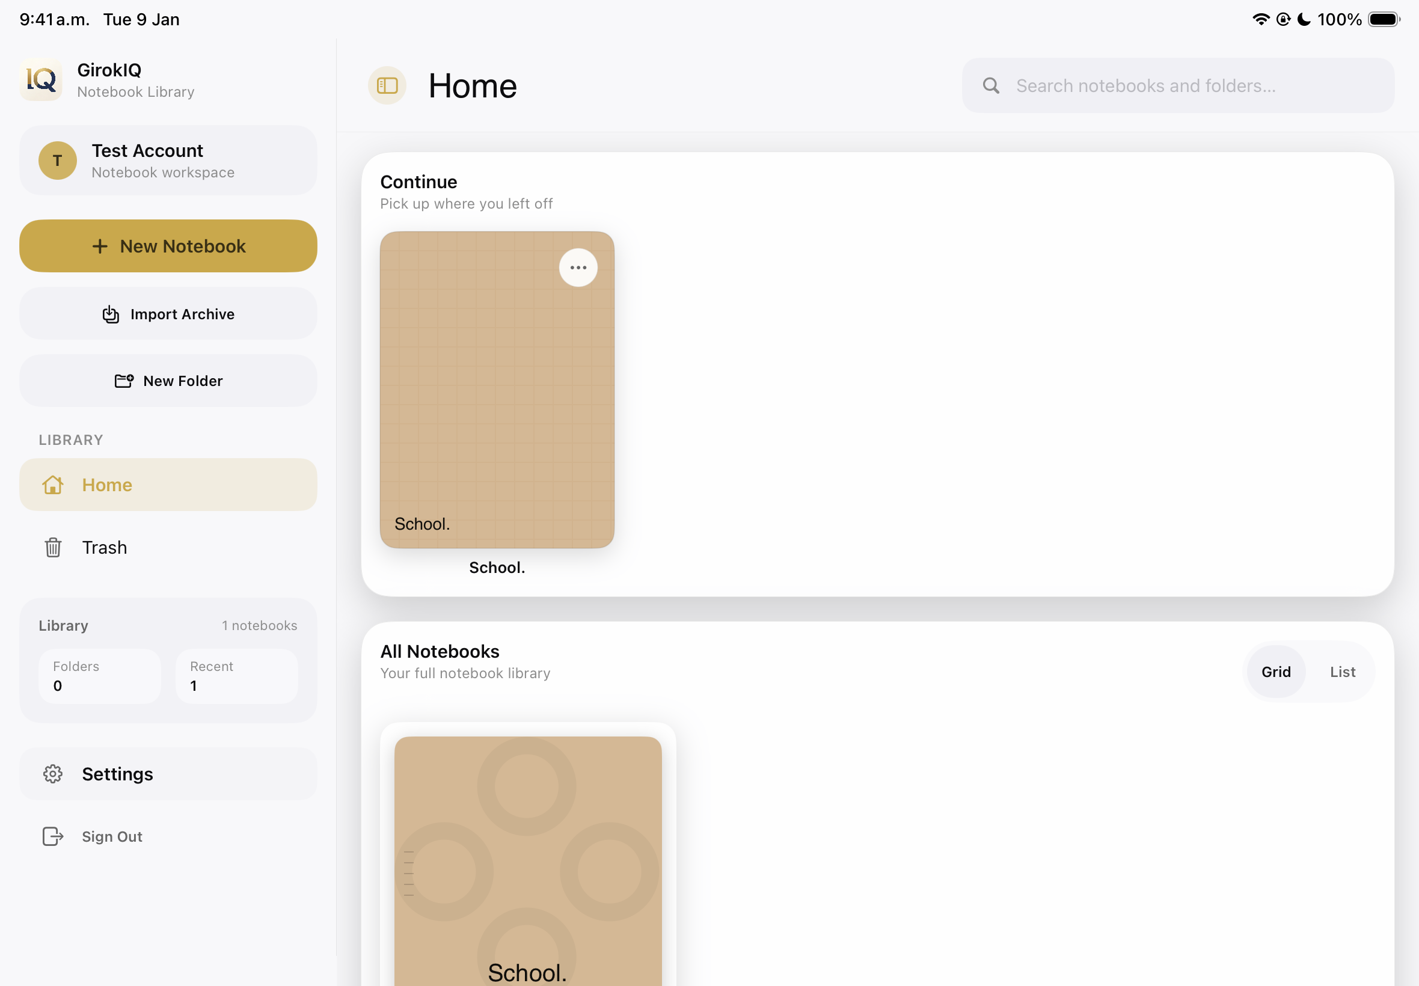The width and height of the screenshot is (1419, 986).
Task: Click the 'Your full notebook library' text
Action: pos(465,673)
